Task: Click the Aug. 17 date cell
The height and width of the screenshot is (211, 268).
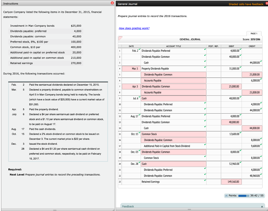Action: coord(131,116)
